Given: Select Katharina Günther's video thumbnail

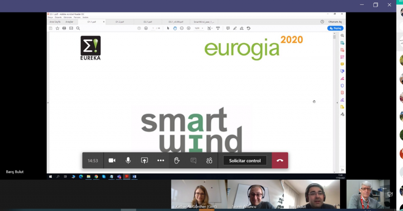Looking at the screenshot, I should click(x=198, y=194).
